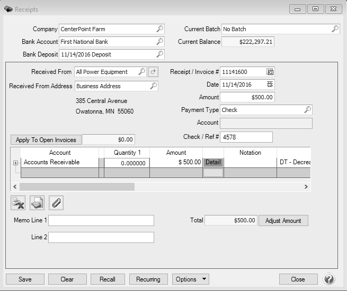Open the Date calendar picker icon

coord(270,85)
